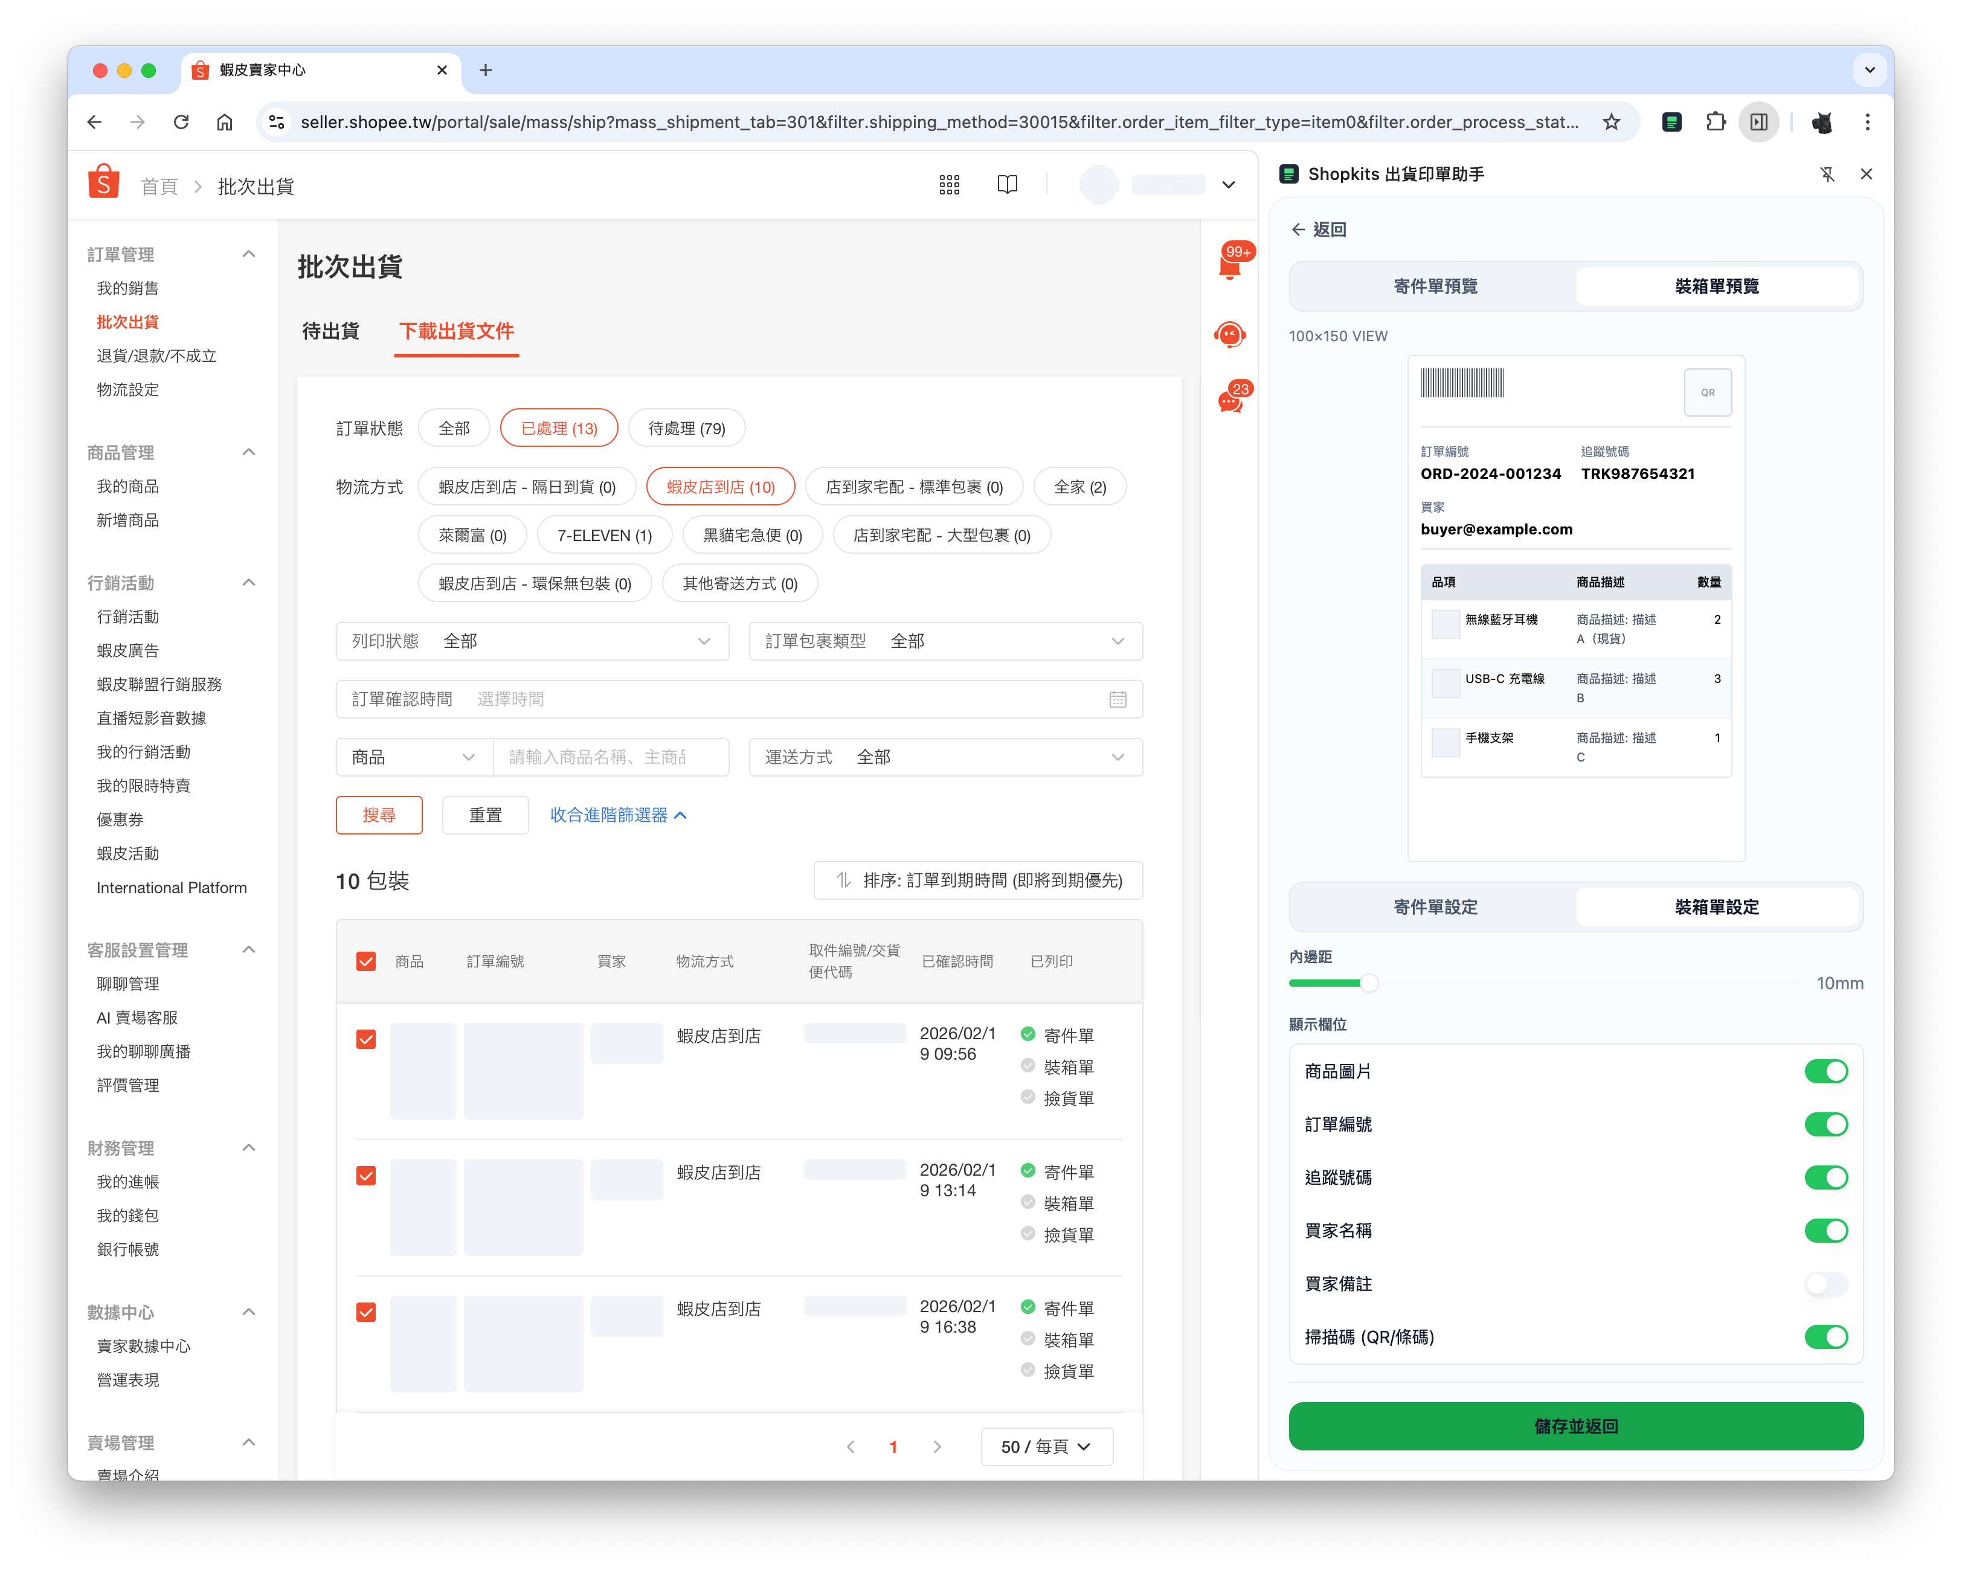Image resolution: width=1962 pixels, height=1570 pixels.
Task: Click the 搜尋 button
Action: point(379,815)
